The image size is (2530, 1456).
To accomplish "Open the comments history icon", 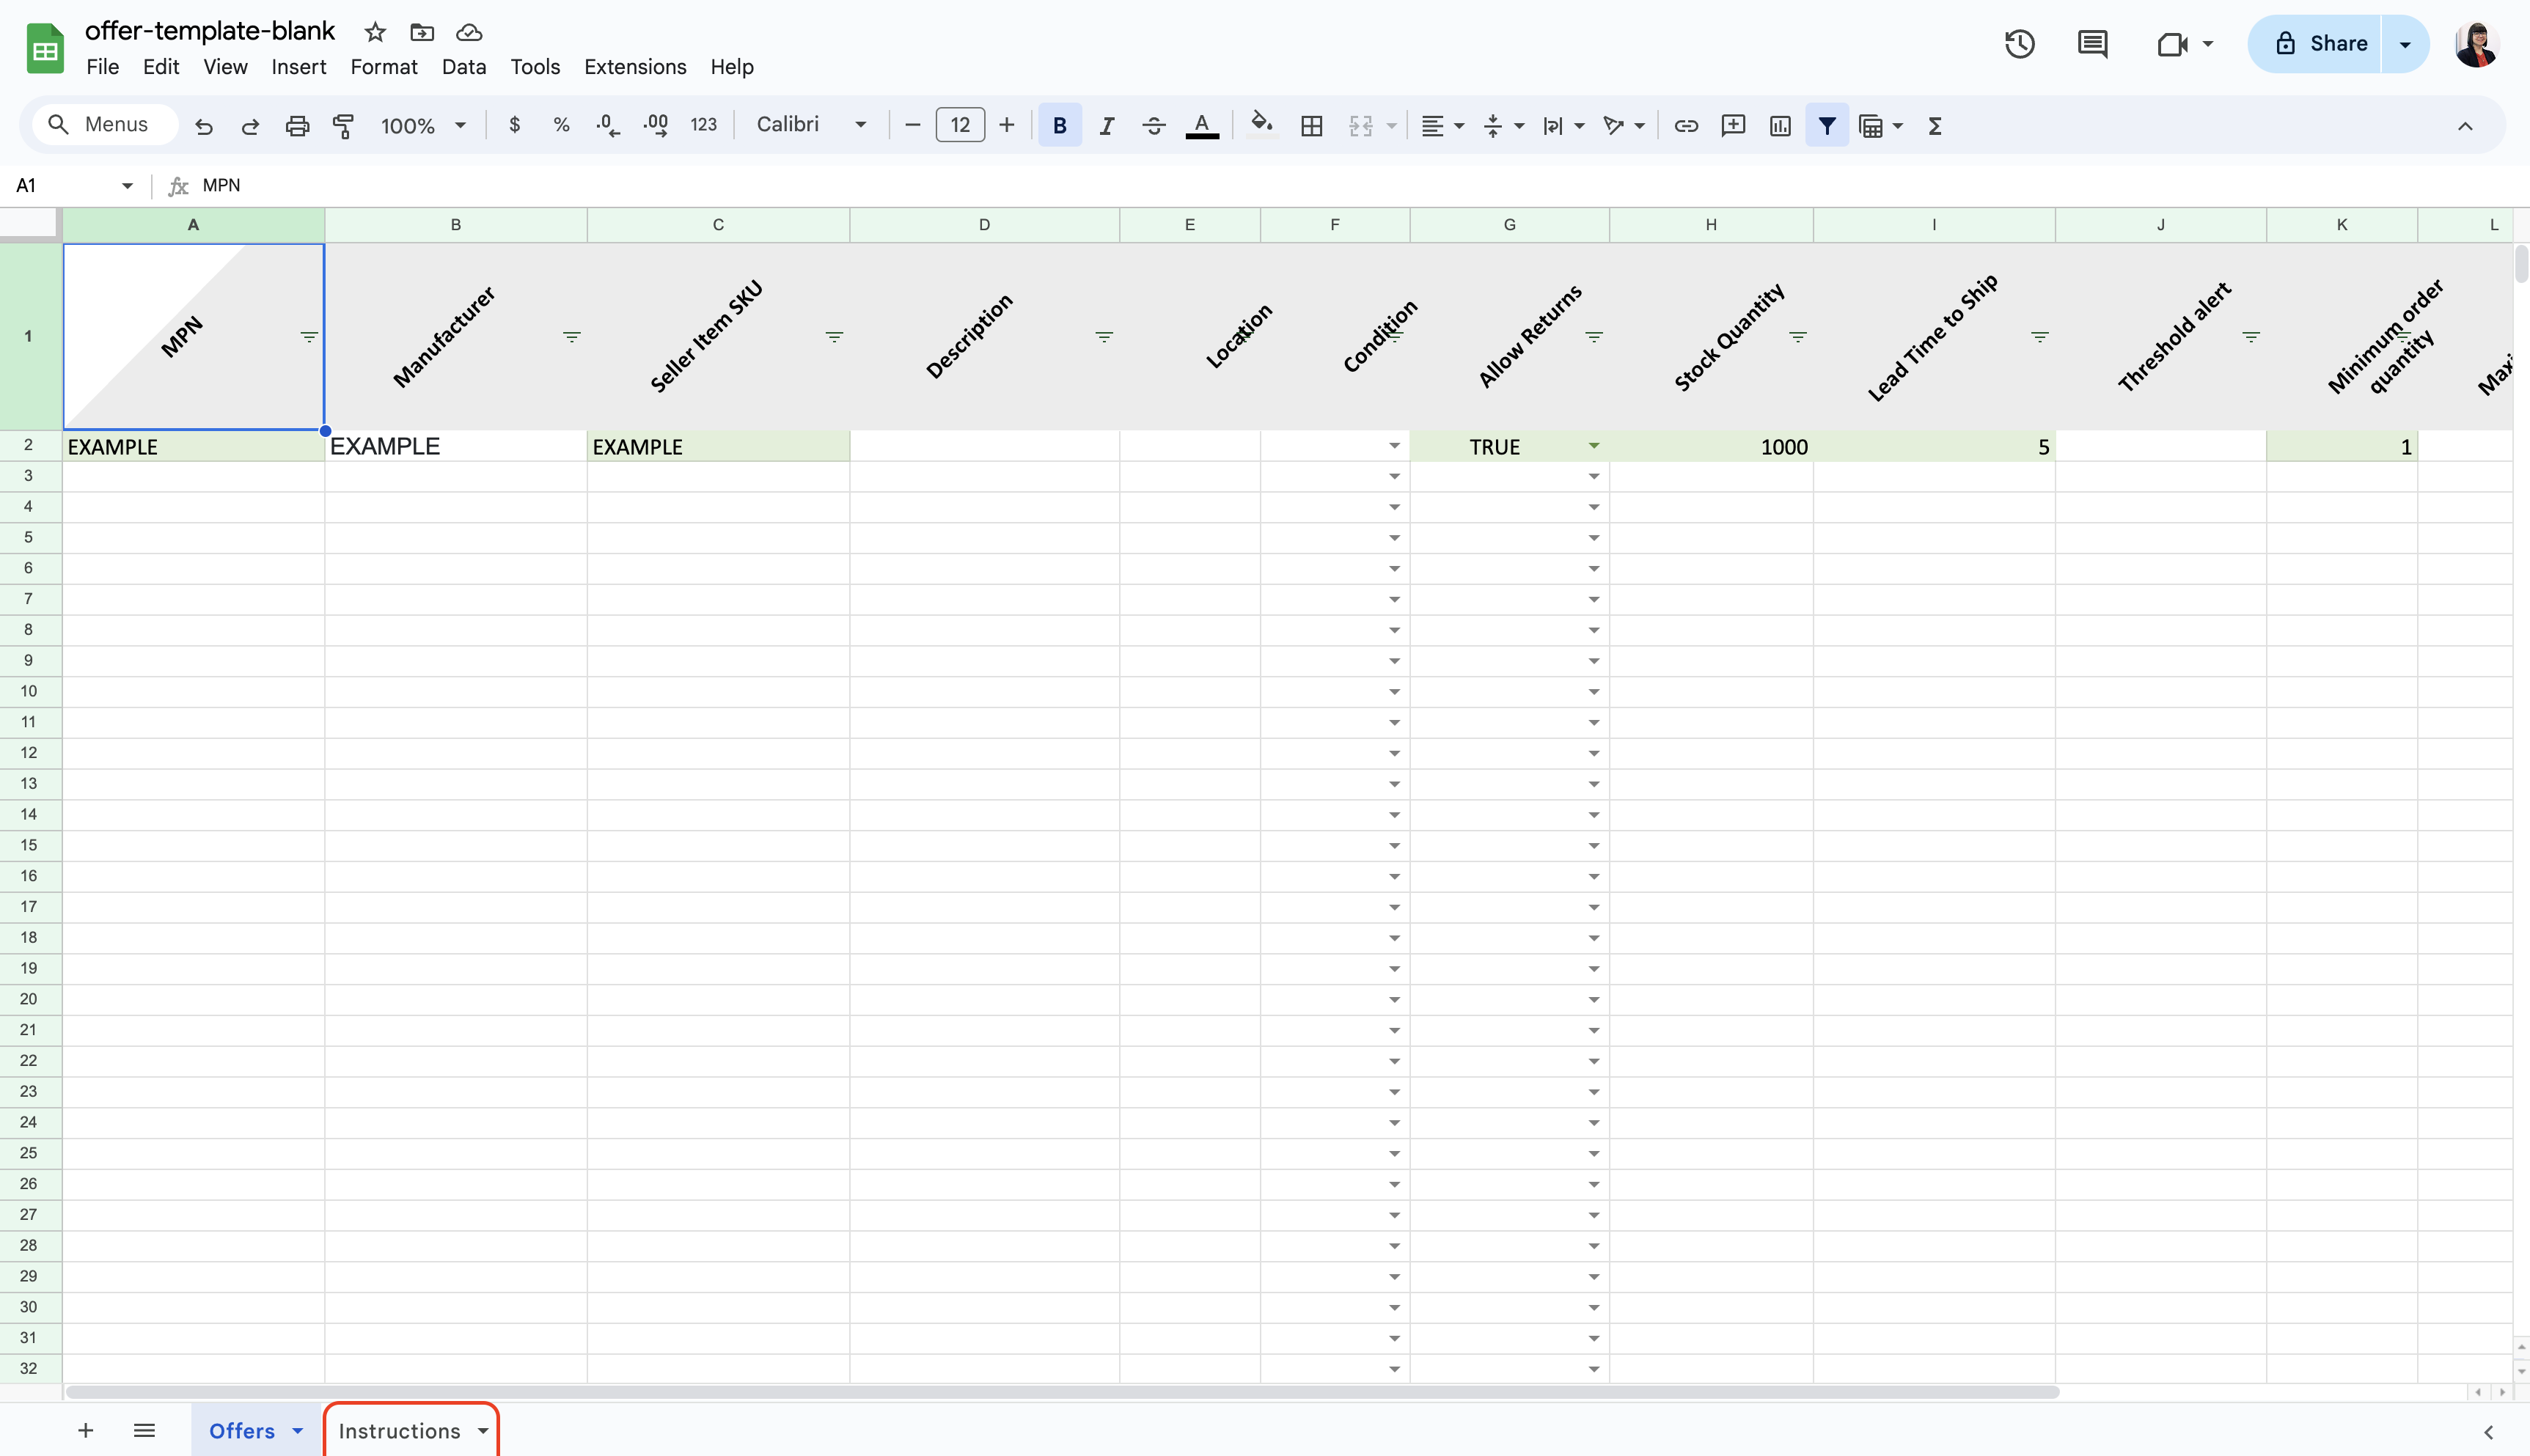I will coord(2092,44).
